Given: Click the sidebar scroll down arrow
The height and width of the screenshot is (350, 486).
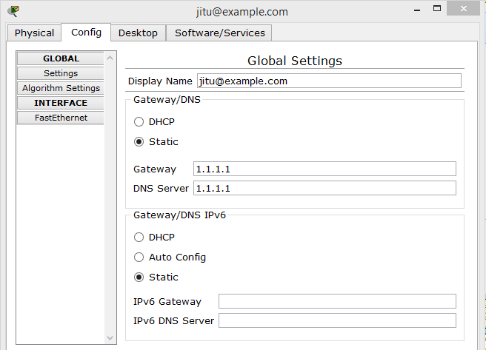Looking at the screenshot, I should [x=111, y=338].
